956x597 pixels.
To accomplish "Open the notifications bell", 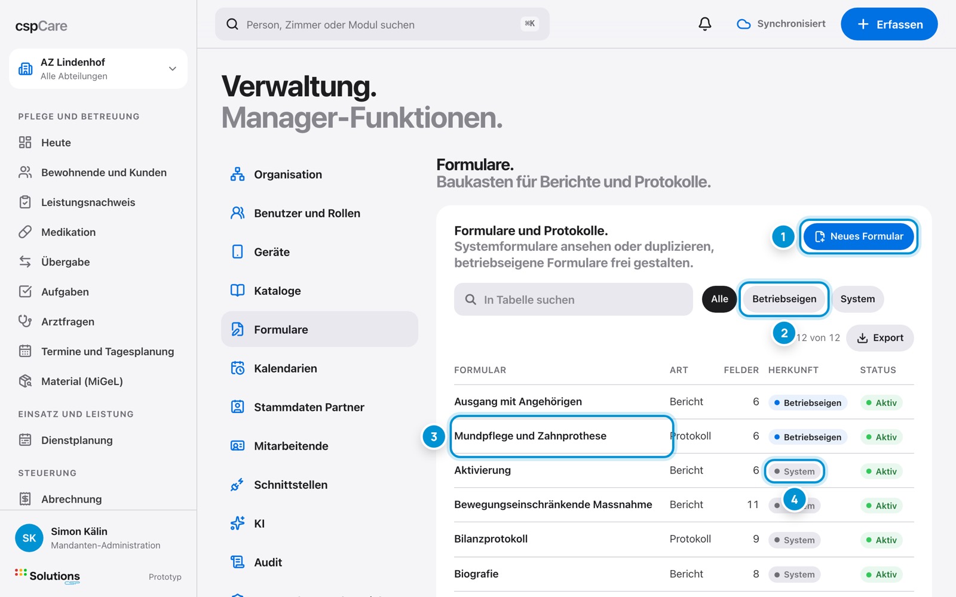I will click(x=705, y=24).
